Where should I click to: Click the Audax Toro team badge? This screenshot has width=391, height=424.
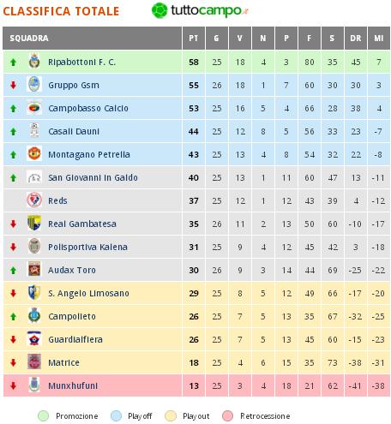click(34, 270)
